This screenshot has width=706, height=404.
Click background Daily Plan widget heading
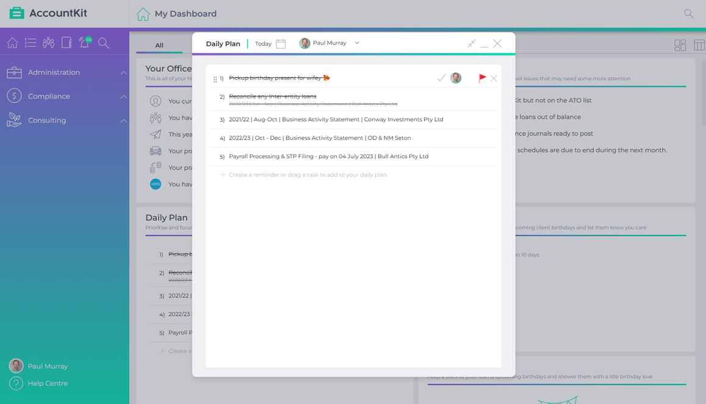(x=166, y=218)
